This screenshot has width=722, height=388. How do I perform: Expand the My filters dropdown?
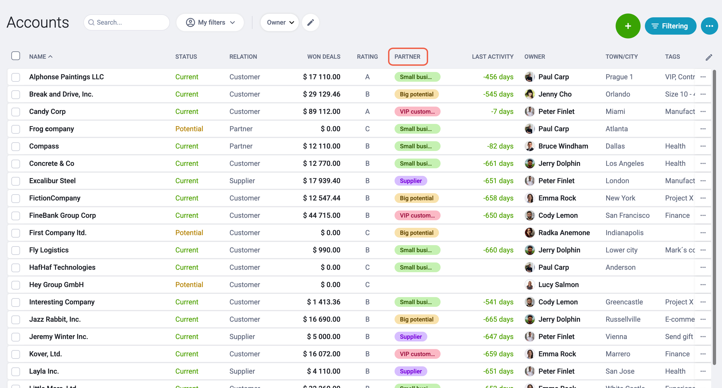click(210, 22)
